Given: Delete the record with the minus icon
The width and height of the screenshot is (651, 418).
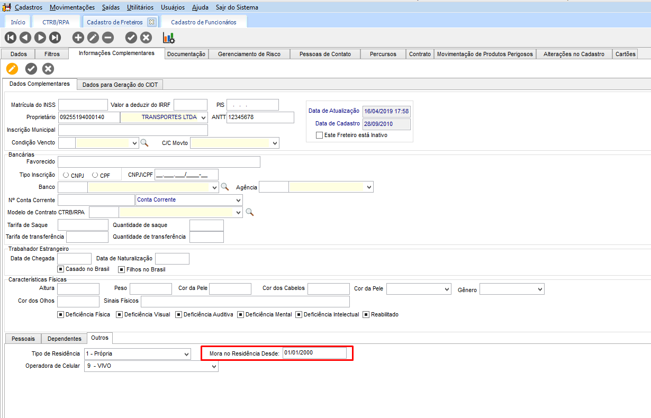Looking at the screenshot, I should click(108, 38).
